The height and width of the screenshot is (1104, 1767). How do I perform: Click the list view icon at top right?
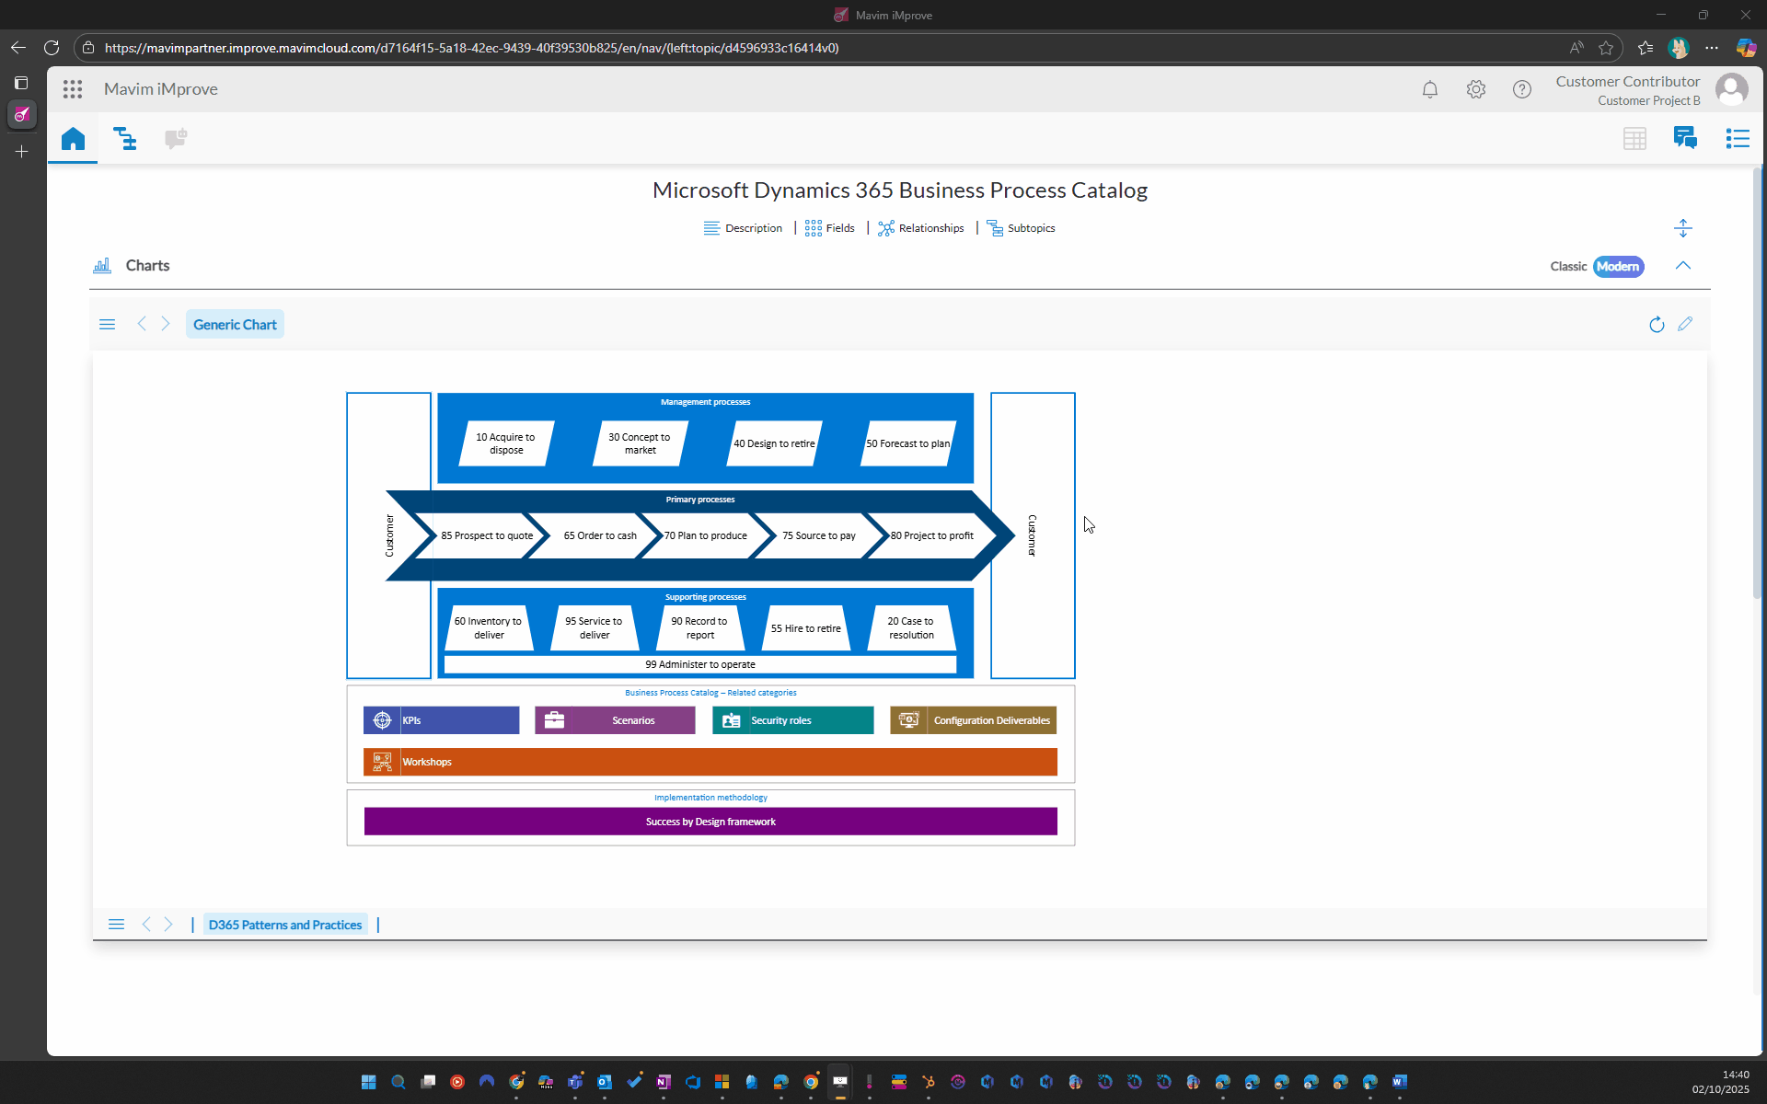pyautogui.click(x=1737, y=139)
